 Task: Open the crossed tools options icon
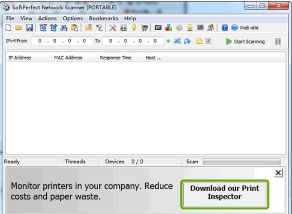click(x=112, y=28)
